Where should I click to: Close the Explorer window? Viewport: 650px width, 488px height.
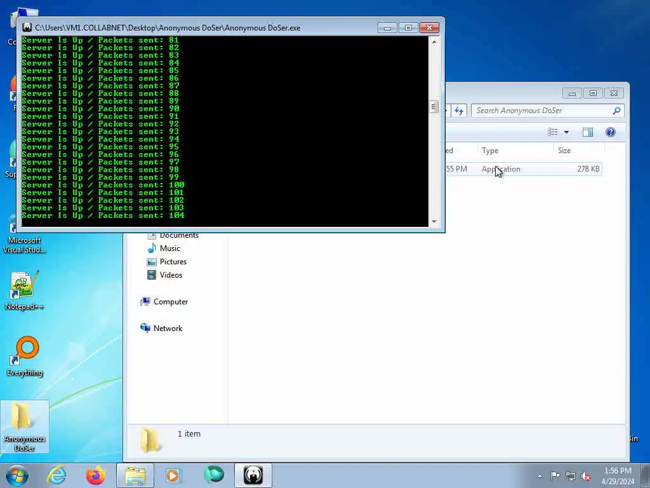click(x=614, y=93)
